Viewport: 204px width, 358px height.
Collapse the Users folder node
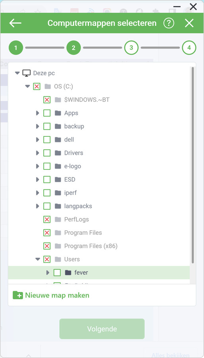click(x=38, y=259)
